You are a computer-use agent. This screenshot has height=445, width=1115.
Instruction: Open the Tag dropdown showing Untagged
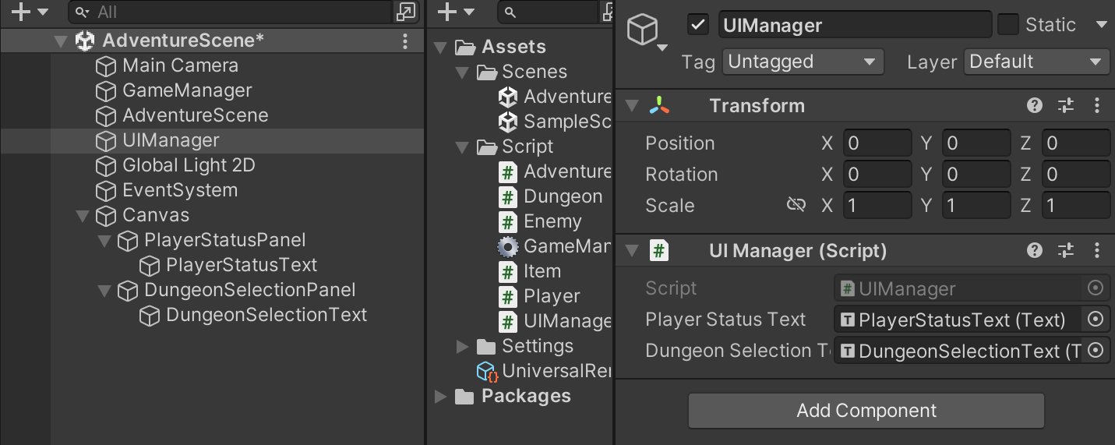[803, 62]
